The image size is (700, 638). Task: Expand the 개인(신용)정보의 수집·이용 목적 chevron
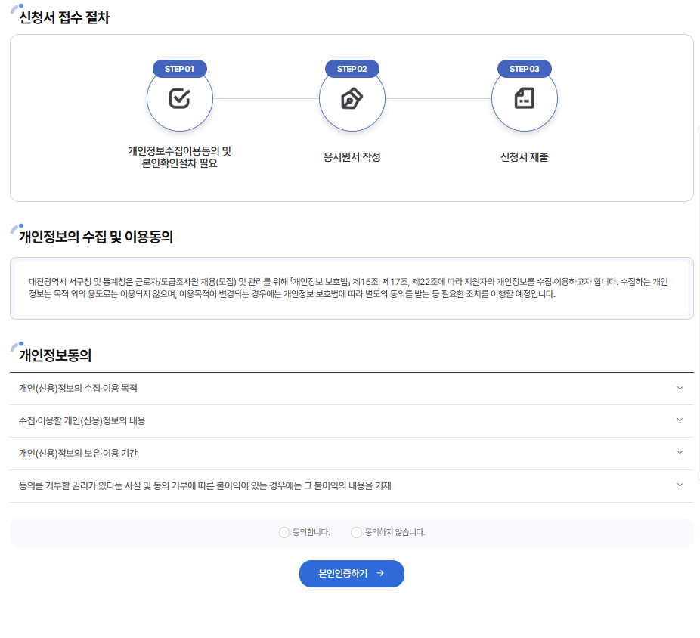point(680,388)
